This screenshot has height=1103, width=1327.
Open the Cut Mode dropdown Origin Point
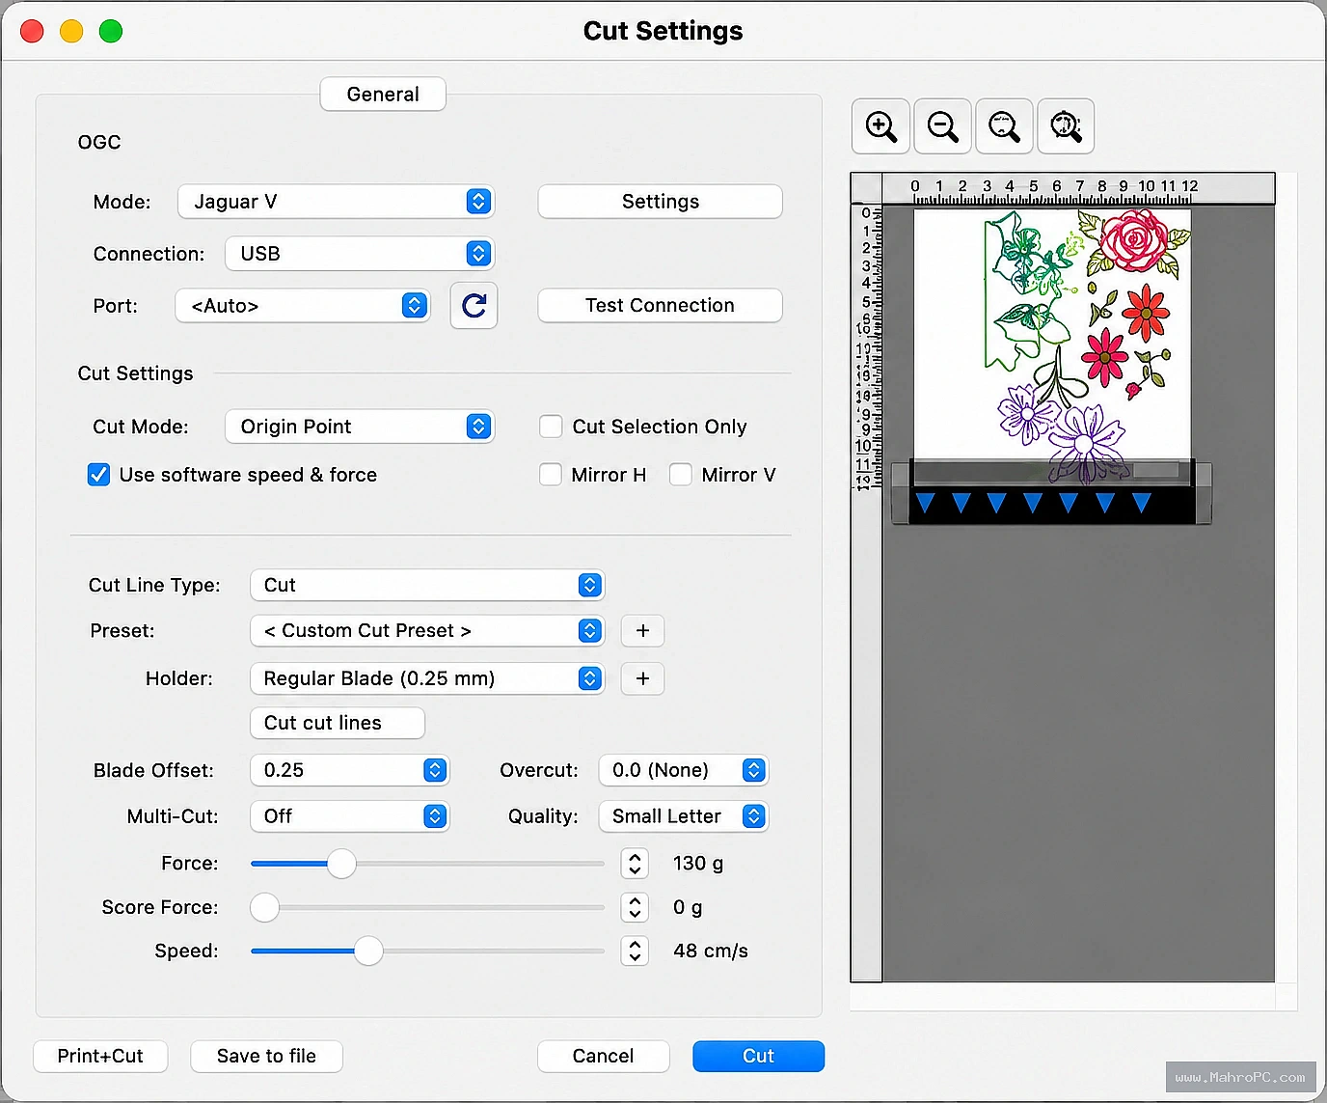[x=360, y=427]
